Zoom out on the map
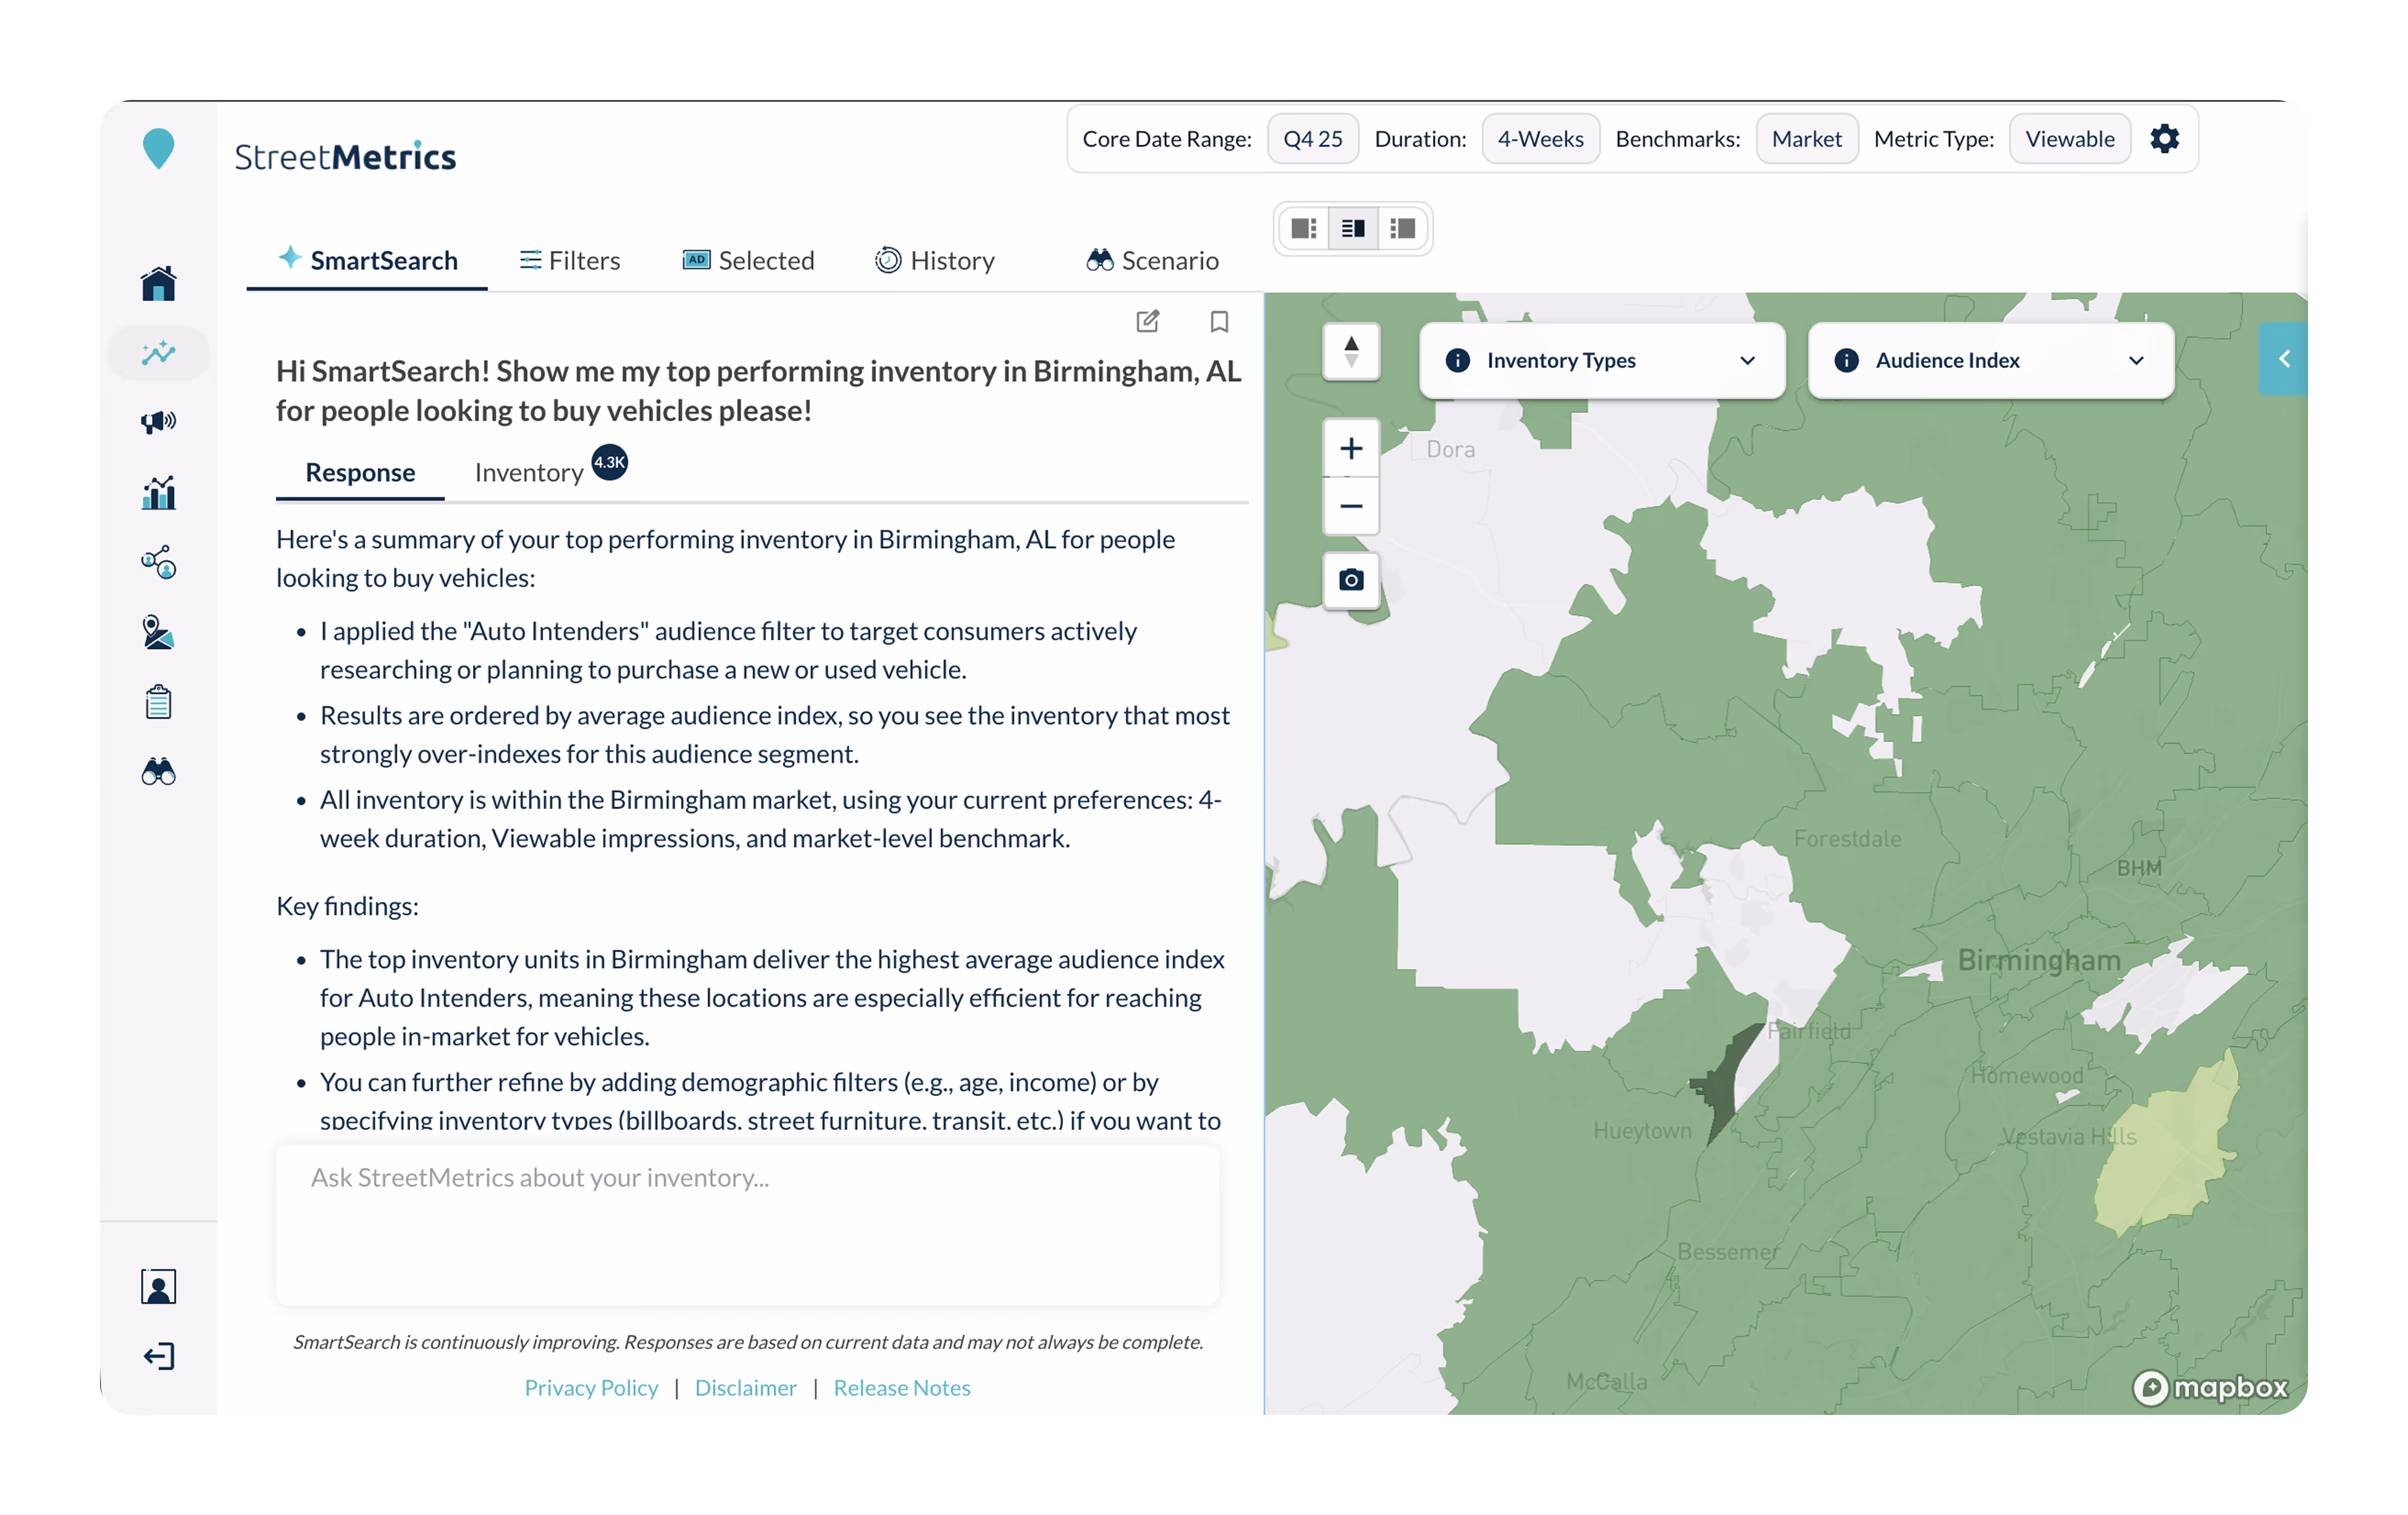Screen dimensions: 2408x1515 (1351, 506)
